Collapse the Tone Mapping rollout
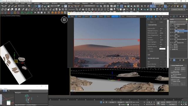Screen dimensions: 188x106 point(147,25)
